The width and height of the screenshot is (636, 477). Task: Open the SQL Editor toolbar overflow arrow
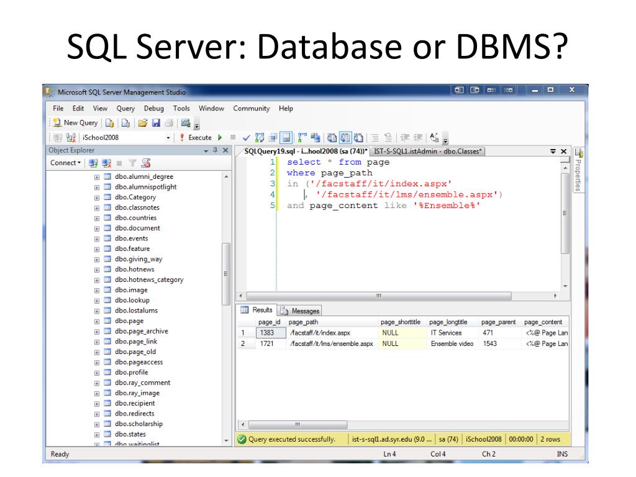pyautogui.click(x=445, y=140)
